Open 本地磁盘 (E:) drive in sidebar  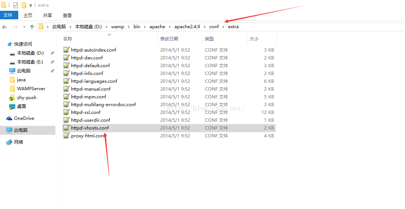pos(30,62)
